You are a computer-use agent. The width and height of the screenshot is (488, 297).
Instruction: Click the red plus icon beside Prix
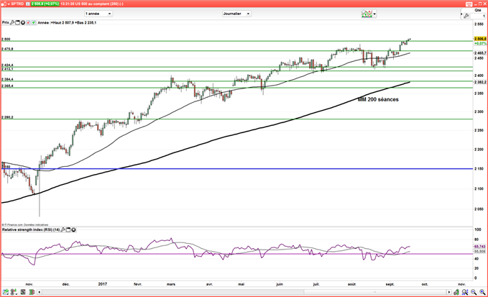[x=28, y=22]
